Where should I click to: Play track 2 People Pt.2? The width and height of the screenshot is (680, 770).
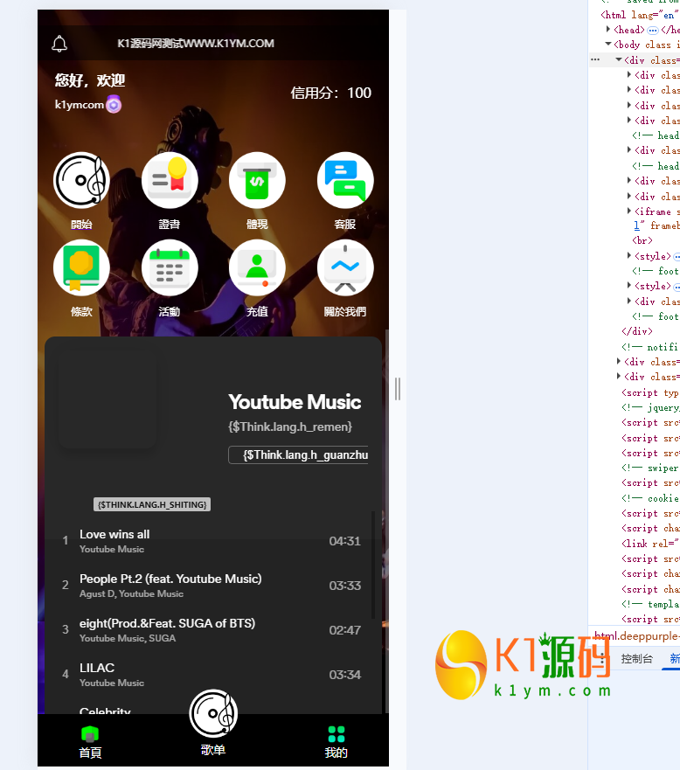tap(212, 586)
